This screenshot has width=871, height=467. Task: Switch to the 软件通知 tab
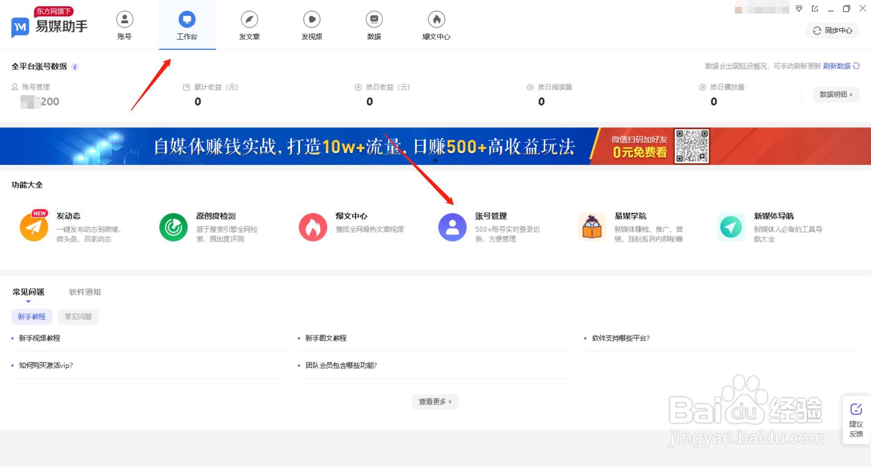click(x=85, y=292)
